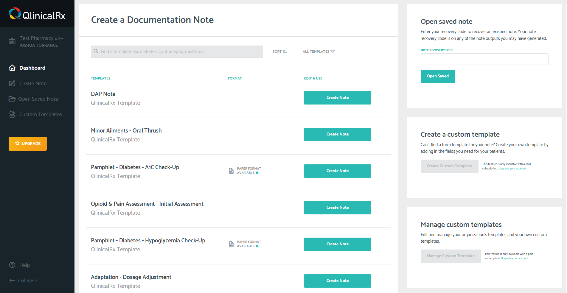
Task: Click the search magnifier icon
Action: (x=96, y=51)
